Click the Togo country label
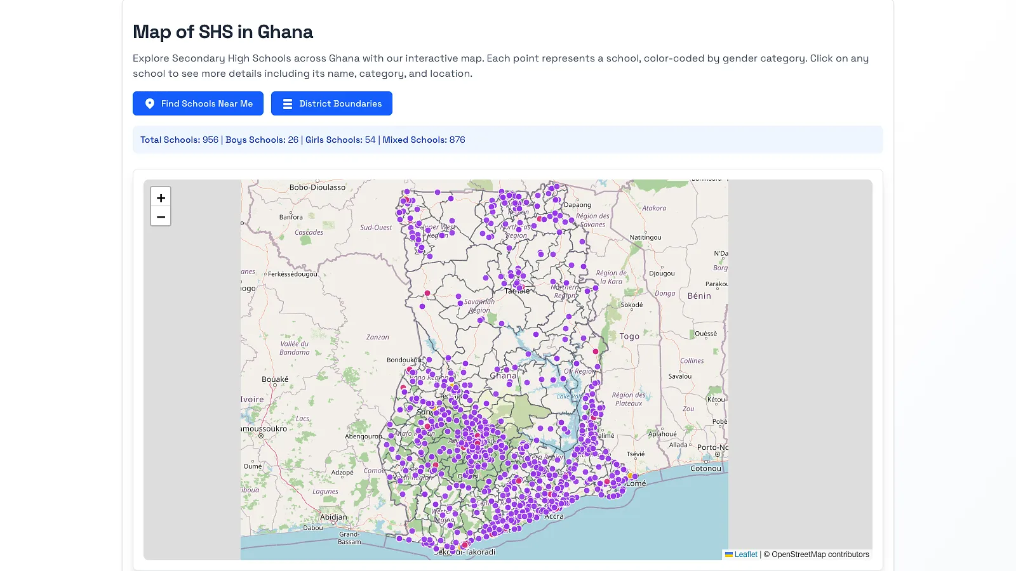Image resolution: width=1016 pixels, height=571 pixels. tap(629, 336)
